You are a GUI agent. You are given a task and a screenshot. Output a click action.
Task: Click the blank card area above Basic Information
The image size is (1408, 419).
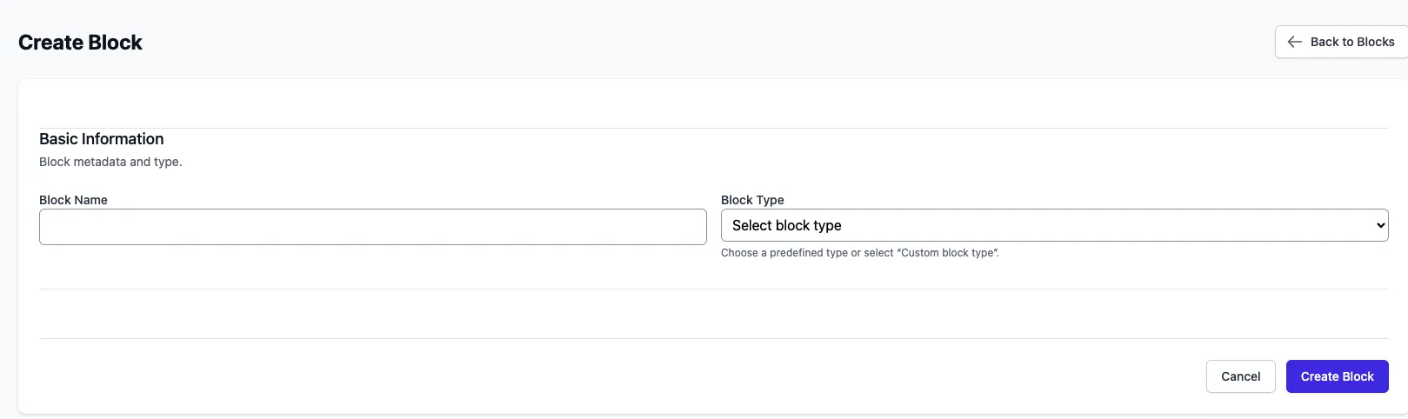point(713,104)
